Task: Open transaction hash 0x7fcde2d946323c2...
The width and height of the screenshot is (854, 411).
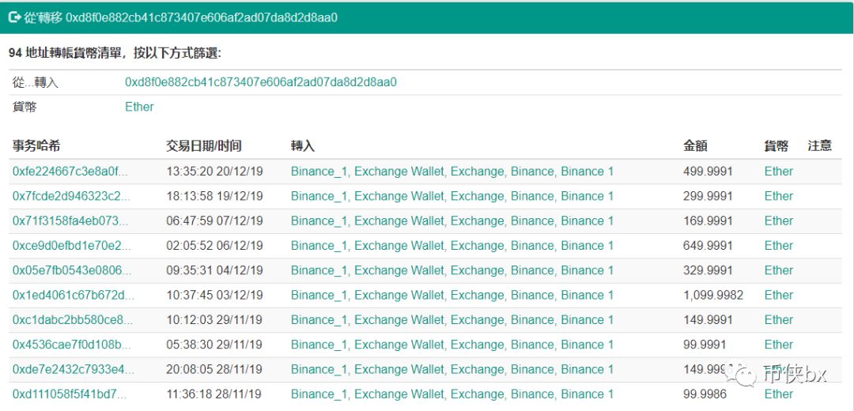Action: point(71,196)
